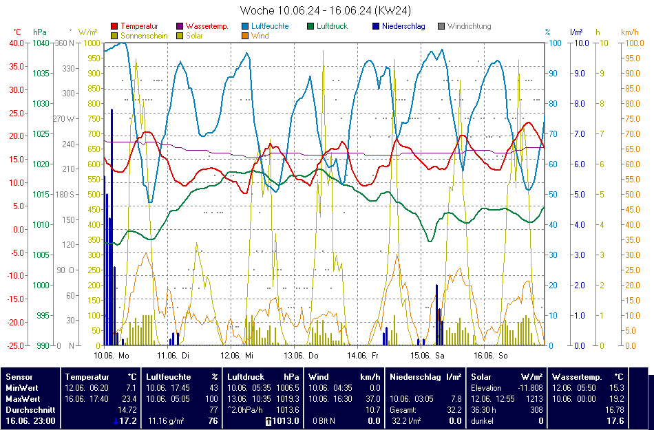Screen dimensions: 654x430
Task: Click the Luftdruck hPa table header
Action: 263,376
